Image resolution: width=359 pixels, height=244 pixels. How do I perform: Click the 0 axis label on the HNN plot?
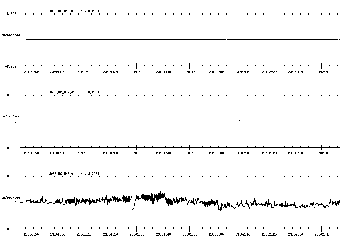[x=15, y=121]
